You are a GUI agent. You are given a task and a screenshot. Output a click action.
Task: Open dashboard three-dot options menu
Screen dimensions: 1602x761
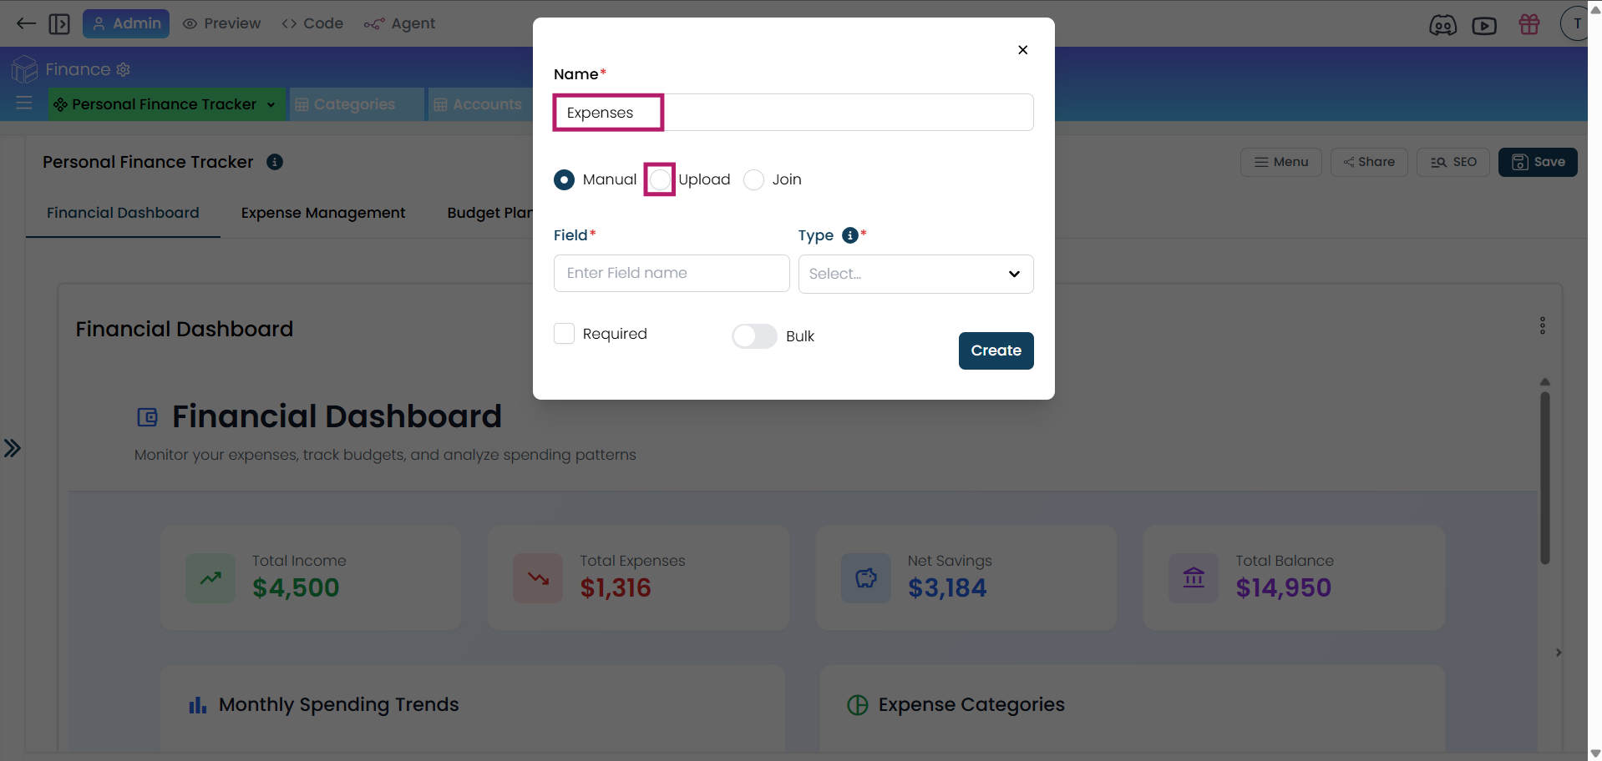click(1543, 325)
